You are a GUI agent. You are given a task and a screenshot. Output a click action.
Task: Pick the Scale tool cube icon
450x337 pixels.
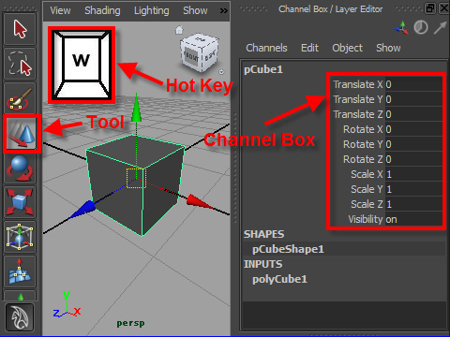[x=20, y=202]
